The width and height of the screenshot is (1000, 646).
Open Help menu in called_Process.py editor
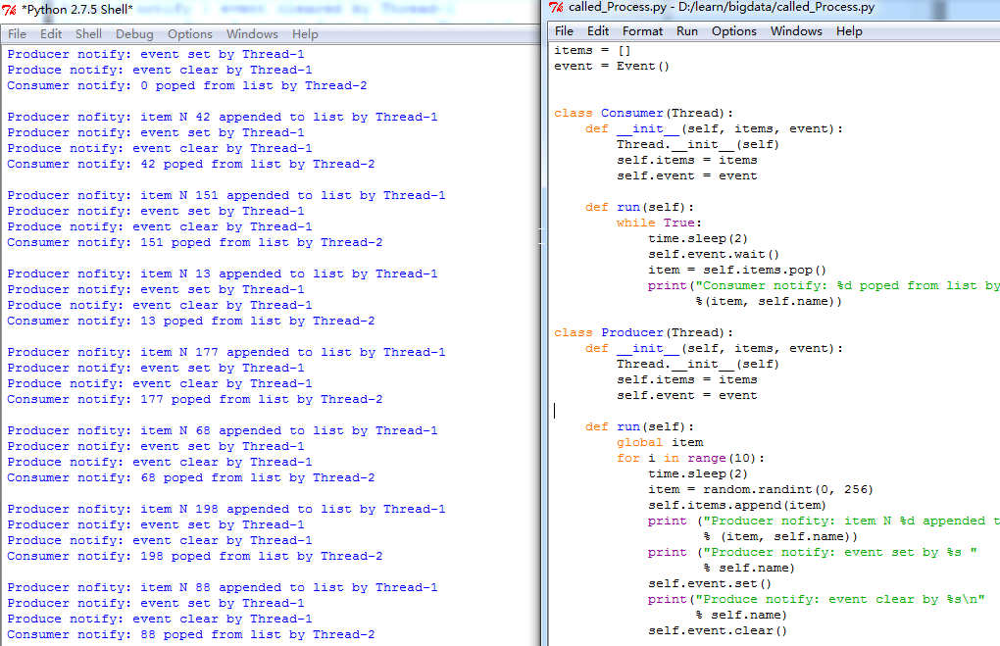point(849,30)
